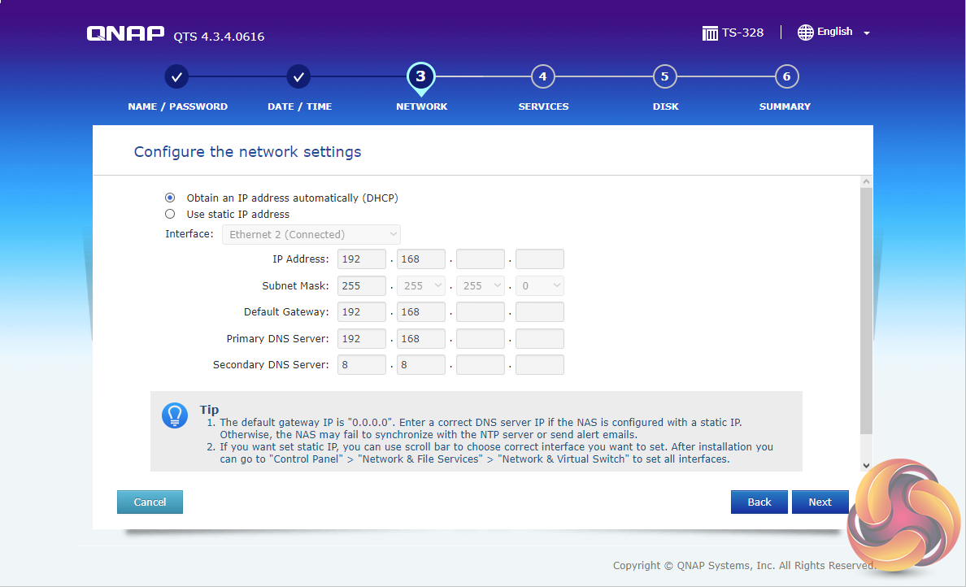Open the Interface Ethernet 2 dropdown
Screen dimensions: 966x587
pos(311,235)
